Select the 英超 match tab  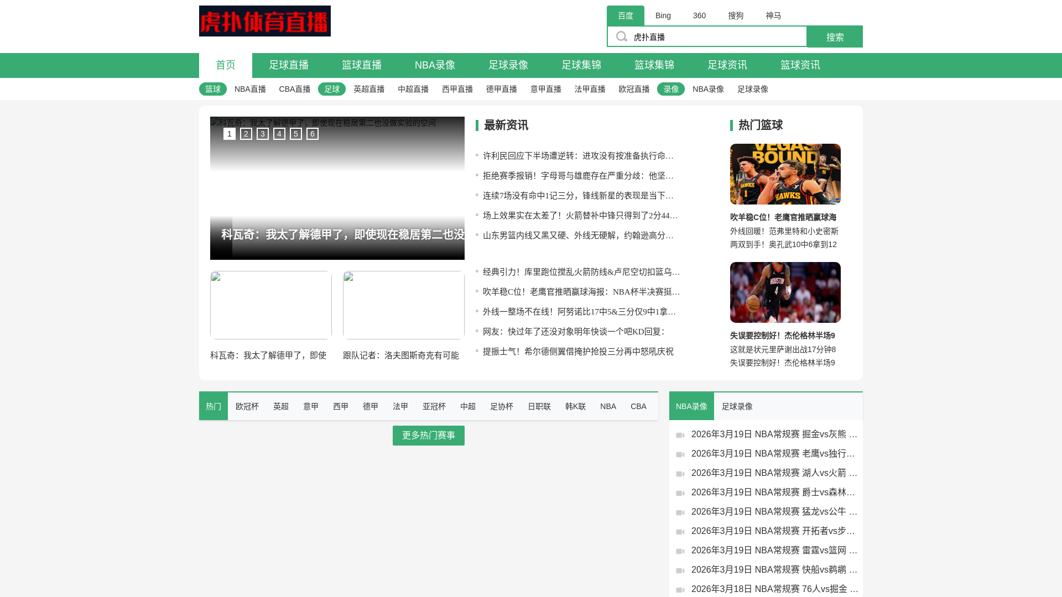click(x=281, y=406)
